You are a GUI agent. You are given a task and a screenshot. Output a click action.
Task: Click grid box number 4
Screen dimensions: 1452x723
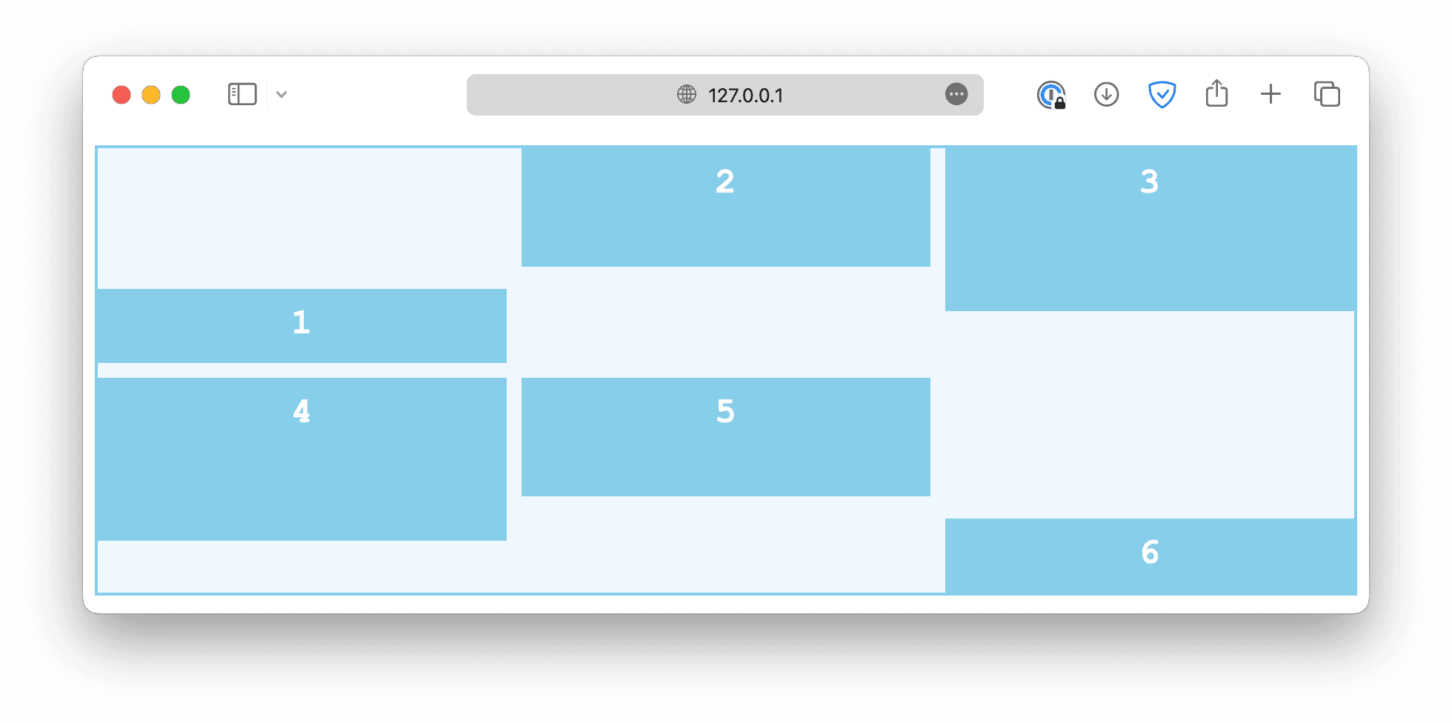click(302, 459)
